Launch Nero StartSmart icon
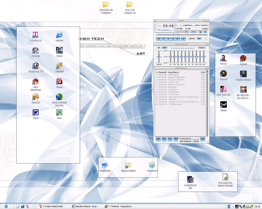This screenshot has width=262, height=209. tap(35, 84)
